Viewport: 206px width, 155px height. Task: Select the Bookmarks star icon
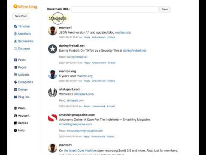pyautogui.click(x=15, y=41)
